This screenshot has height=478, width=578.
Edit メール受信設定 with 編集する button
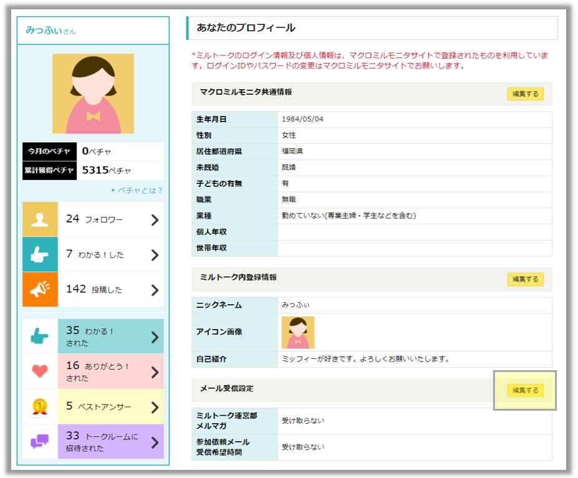[525, 390]
